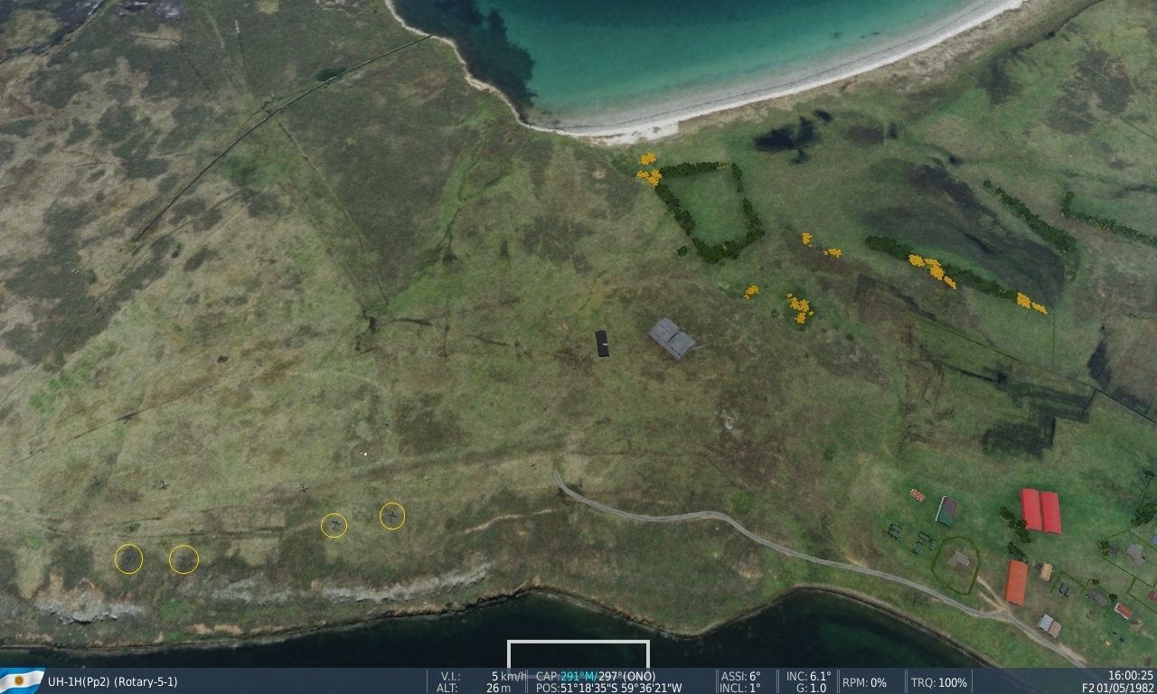1157x694 pixels.
Task: Click the INCL 1° readout
Action: [741, 688]
